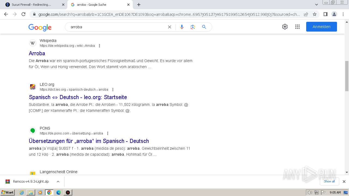Viewport: 349px width, 196px height.
Task: Reload the current page
Action: point(23,14)
